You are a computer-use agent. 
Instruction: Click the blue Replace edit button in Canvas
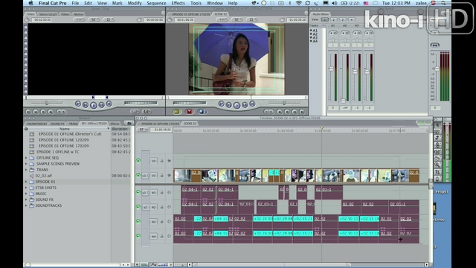coord(202,112)
